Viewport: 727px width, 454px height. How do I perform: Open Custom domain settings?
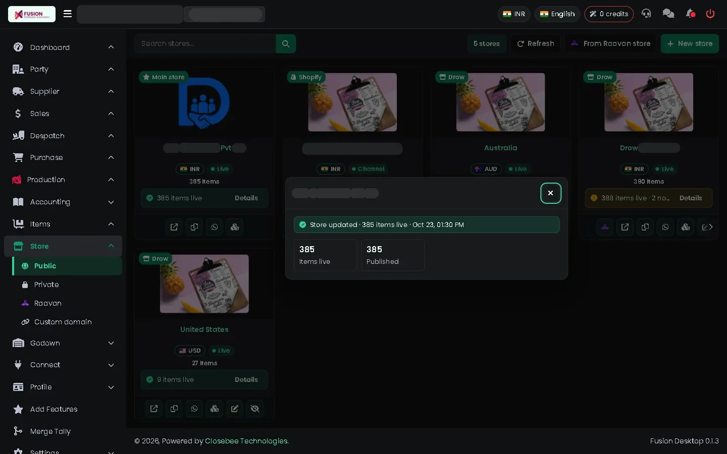point(68,322)
